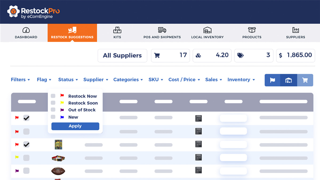320x180 pixels.
Task: Click the flag view button at right
Action: point(272,80)
